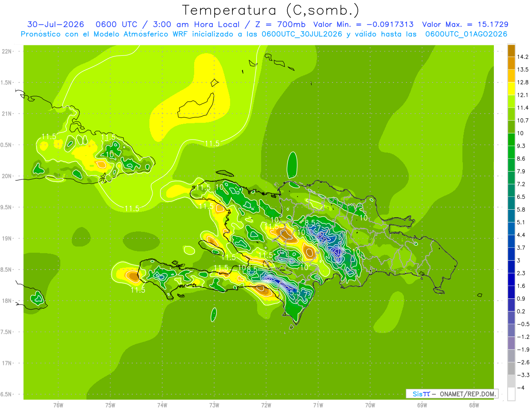532x411 pixels.
Task: Click the '21N' latitude axis label
Action: pos(7,114)
